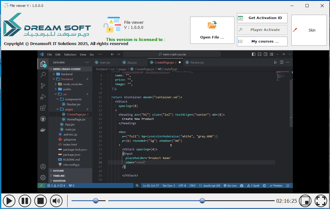Viewport: 330px width, 209px height.
Task: Click the Open File button
Action: 212,30
